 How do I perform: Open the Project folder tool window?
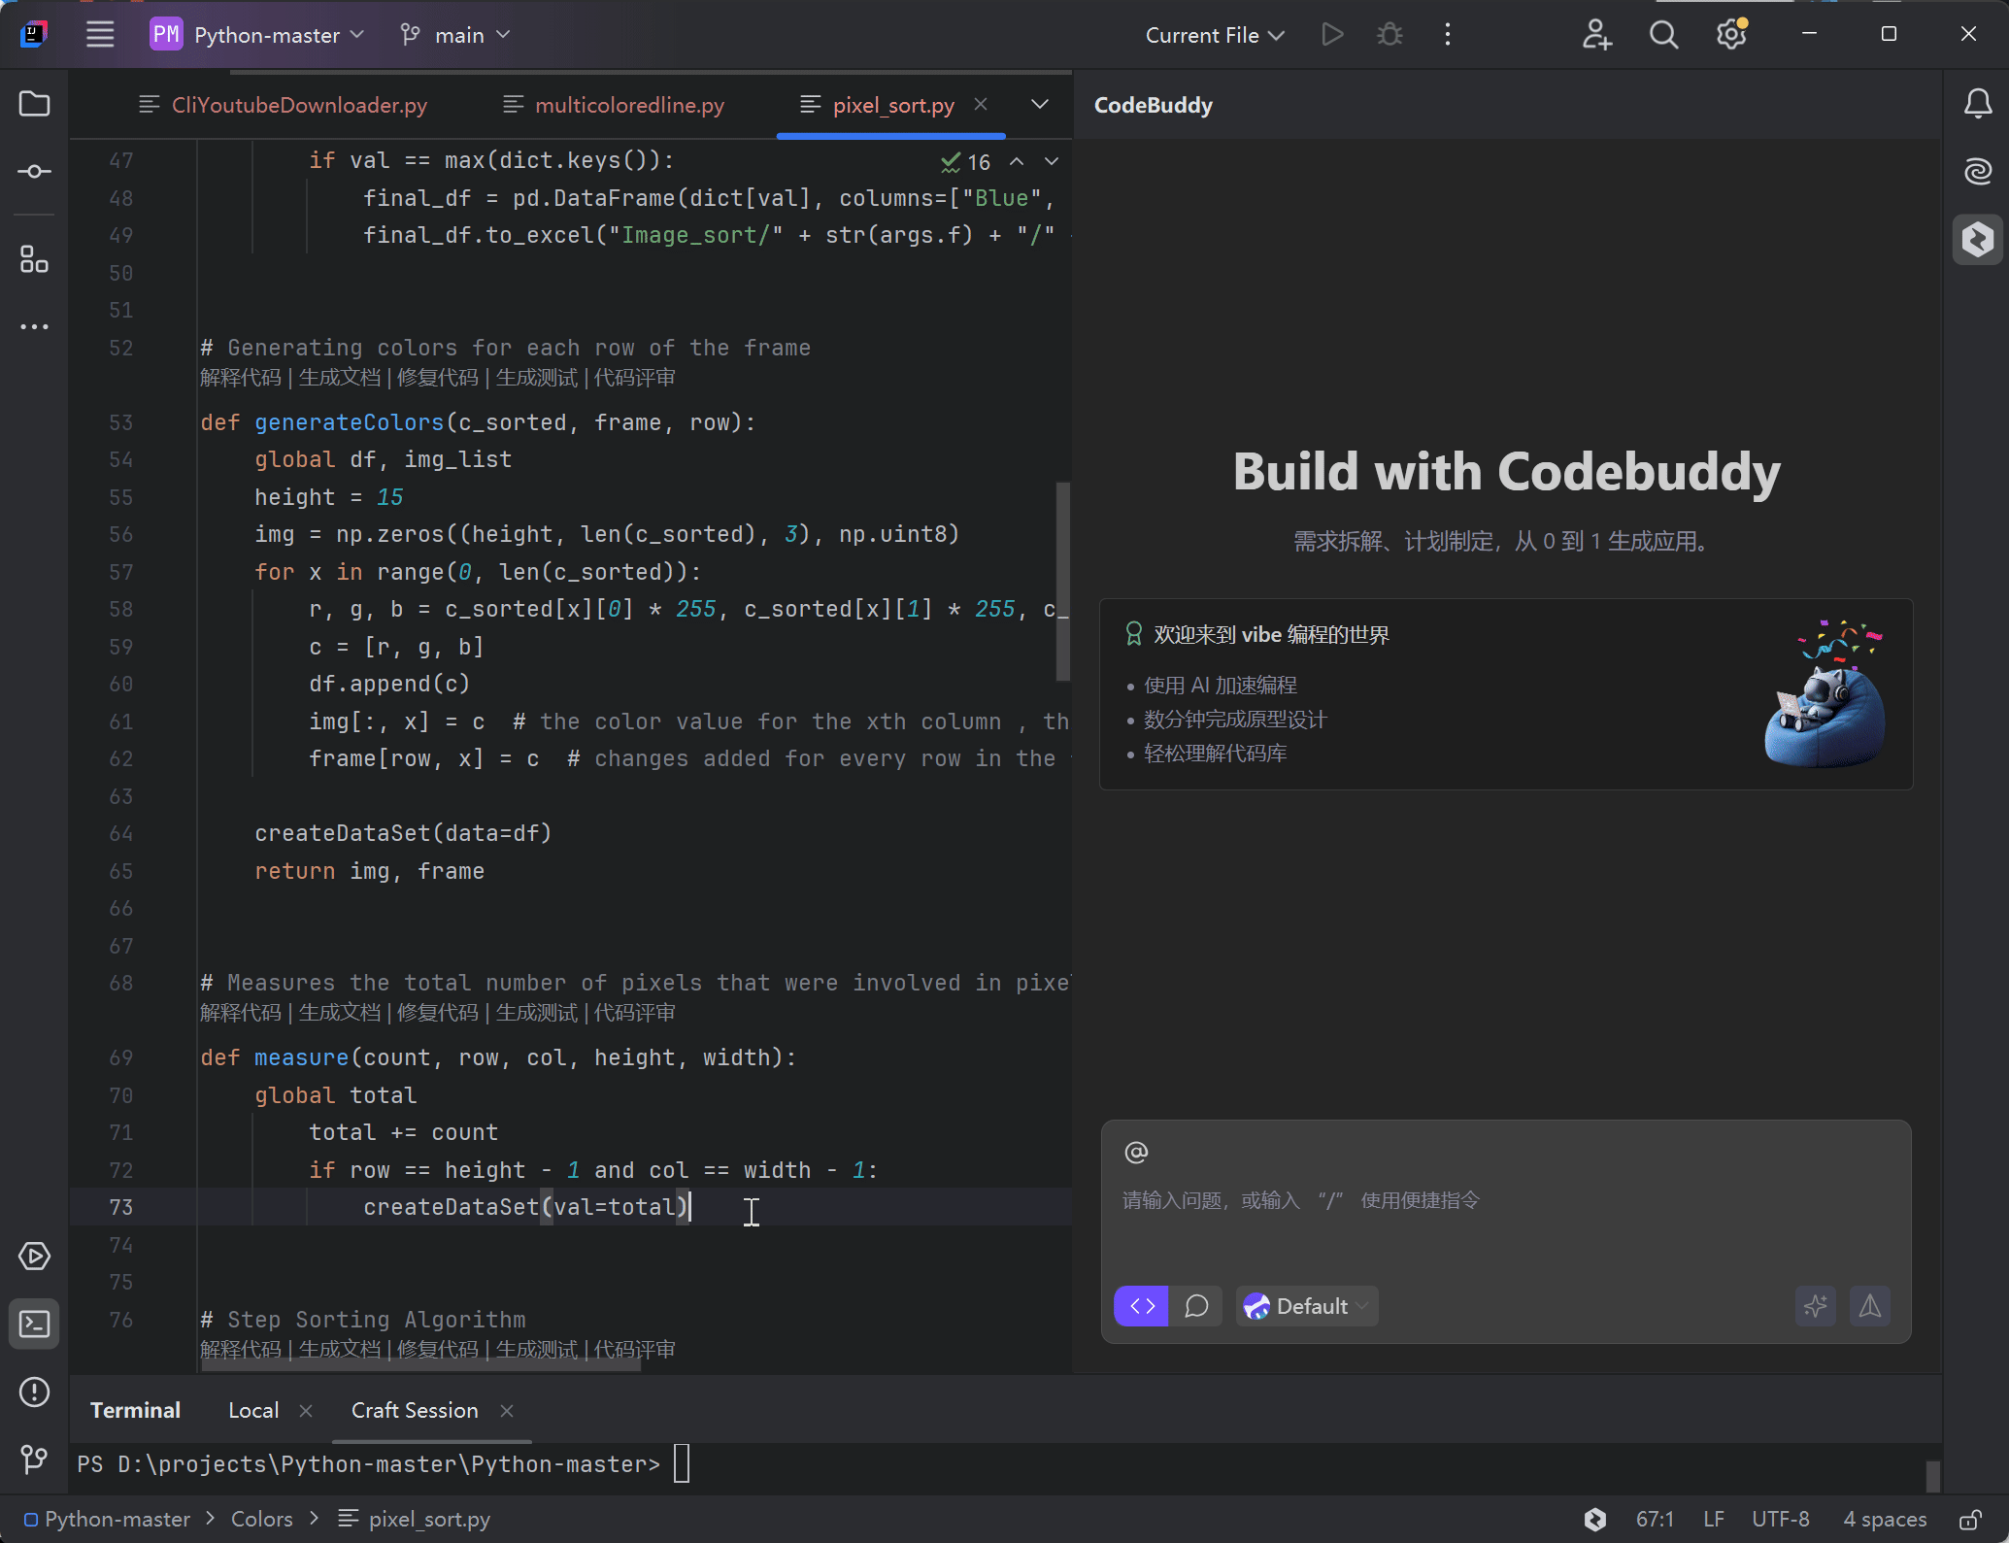[34, 104]
